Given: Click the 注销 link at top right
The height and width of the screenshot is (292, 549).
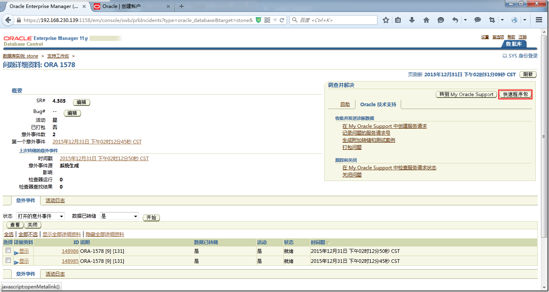Looking at the screenshot, I should pyautogui.click(x=523, y=37).
